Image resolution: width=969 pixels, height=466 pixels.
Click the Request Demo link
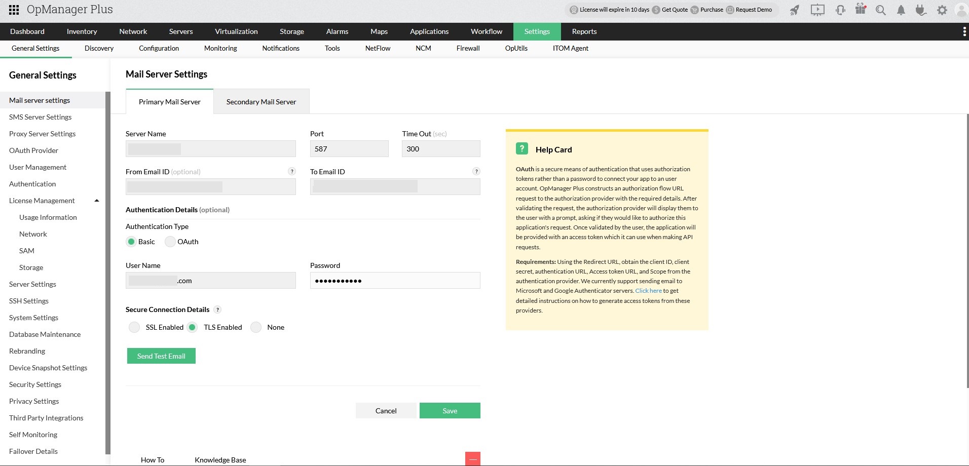(754, 10)
